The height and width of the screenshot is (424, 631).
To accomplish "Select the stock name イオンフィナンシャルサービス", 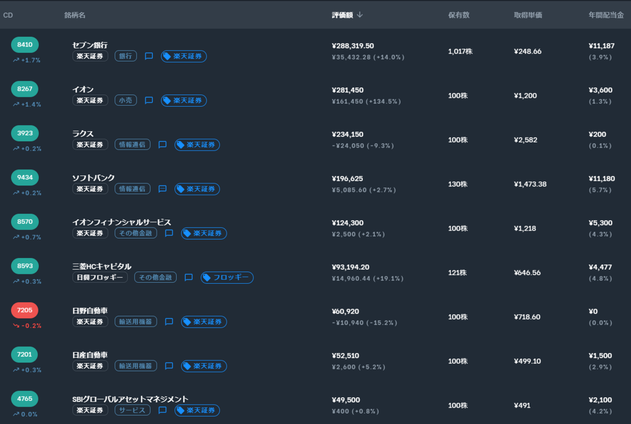I will (121, 222).
